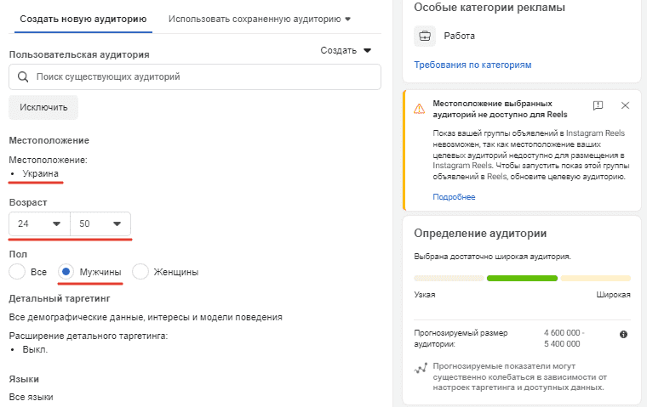Viewport: 647px width, 407px height.
Task: Follow the Подробнее link in warning
Action: 454,196
